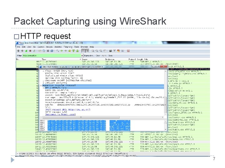Stop the running capture (red square)
Viewport: 225px width, 168px height.
point(30,51)
